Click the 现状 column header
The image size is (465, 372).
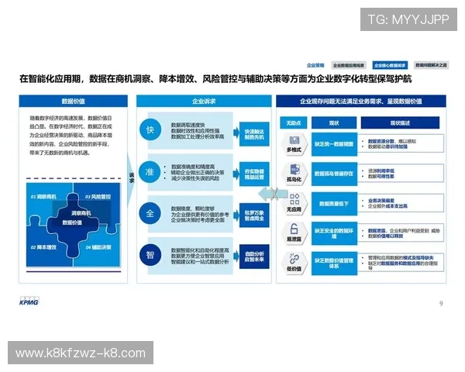[334, 122]
